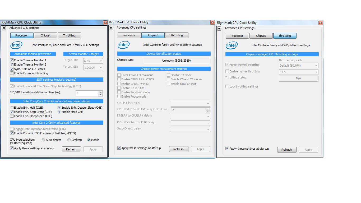Select Desktop CPU type radio

click(69, 140)
